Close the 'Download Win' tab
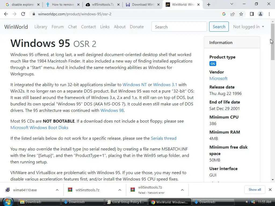The width and height of the screenshot is (275, 206). tap(158, 5)
